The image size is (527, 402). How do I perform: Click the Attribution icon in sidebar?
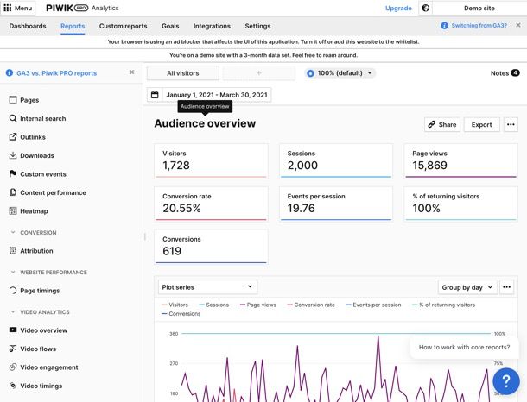13,250
